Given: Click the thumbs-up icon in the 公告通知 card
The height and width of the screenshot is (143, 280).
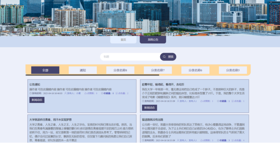Looking at the screenshot, I should click(x=85, y=93).
